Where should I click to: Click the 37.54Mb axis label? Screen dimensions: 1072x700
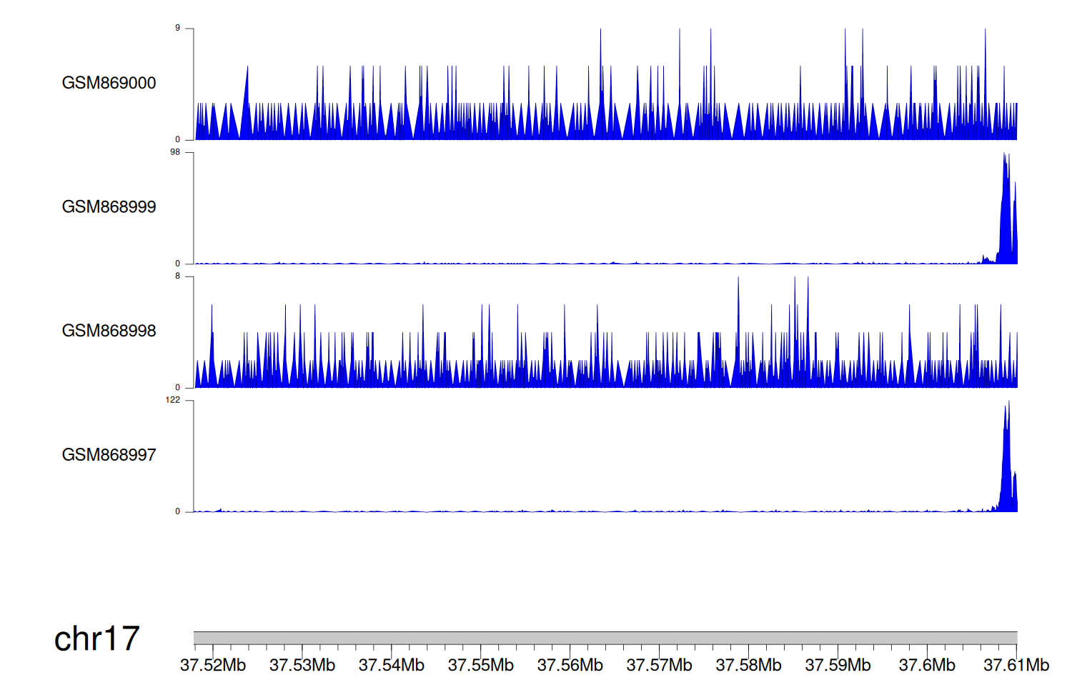pos(392,666)
